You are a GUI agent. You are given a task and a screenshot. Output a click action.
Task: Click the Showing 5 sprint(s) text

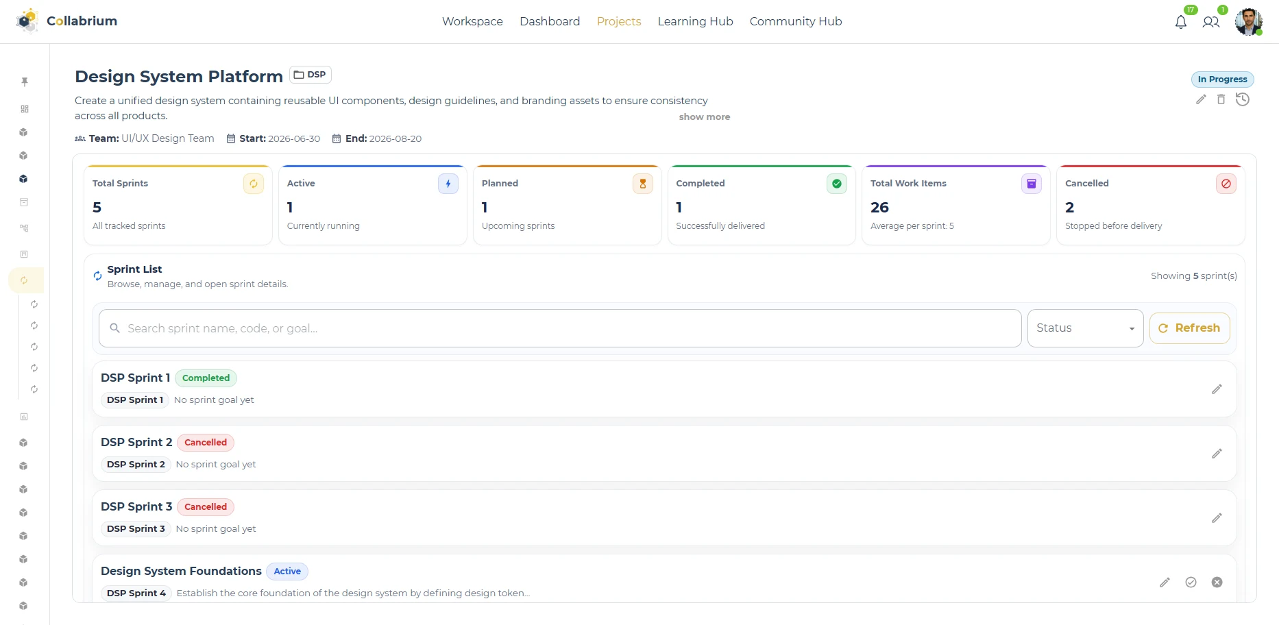[1193, 275]
